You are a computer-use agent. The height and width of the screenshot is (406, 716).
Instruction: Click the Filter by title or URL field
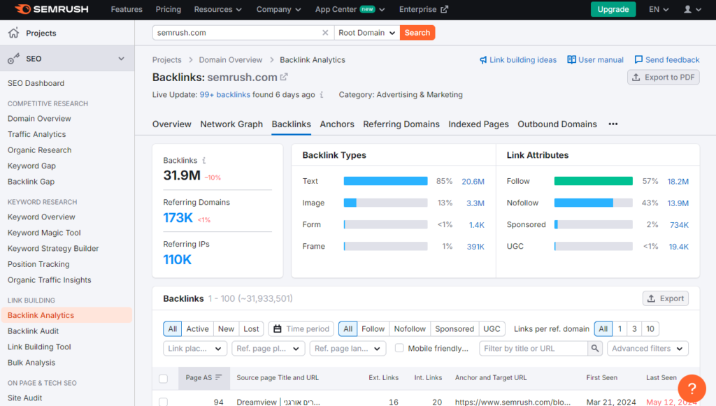tap(534, 349)
